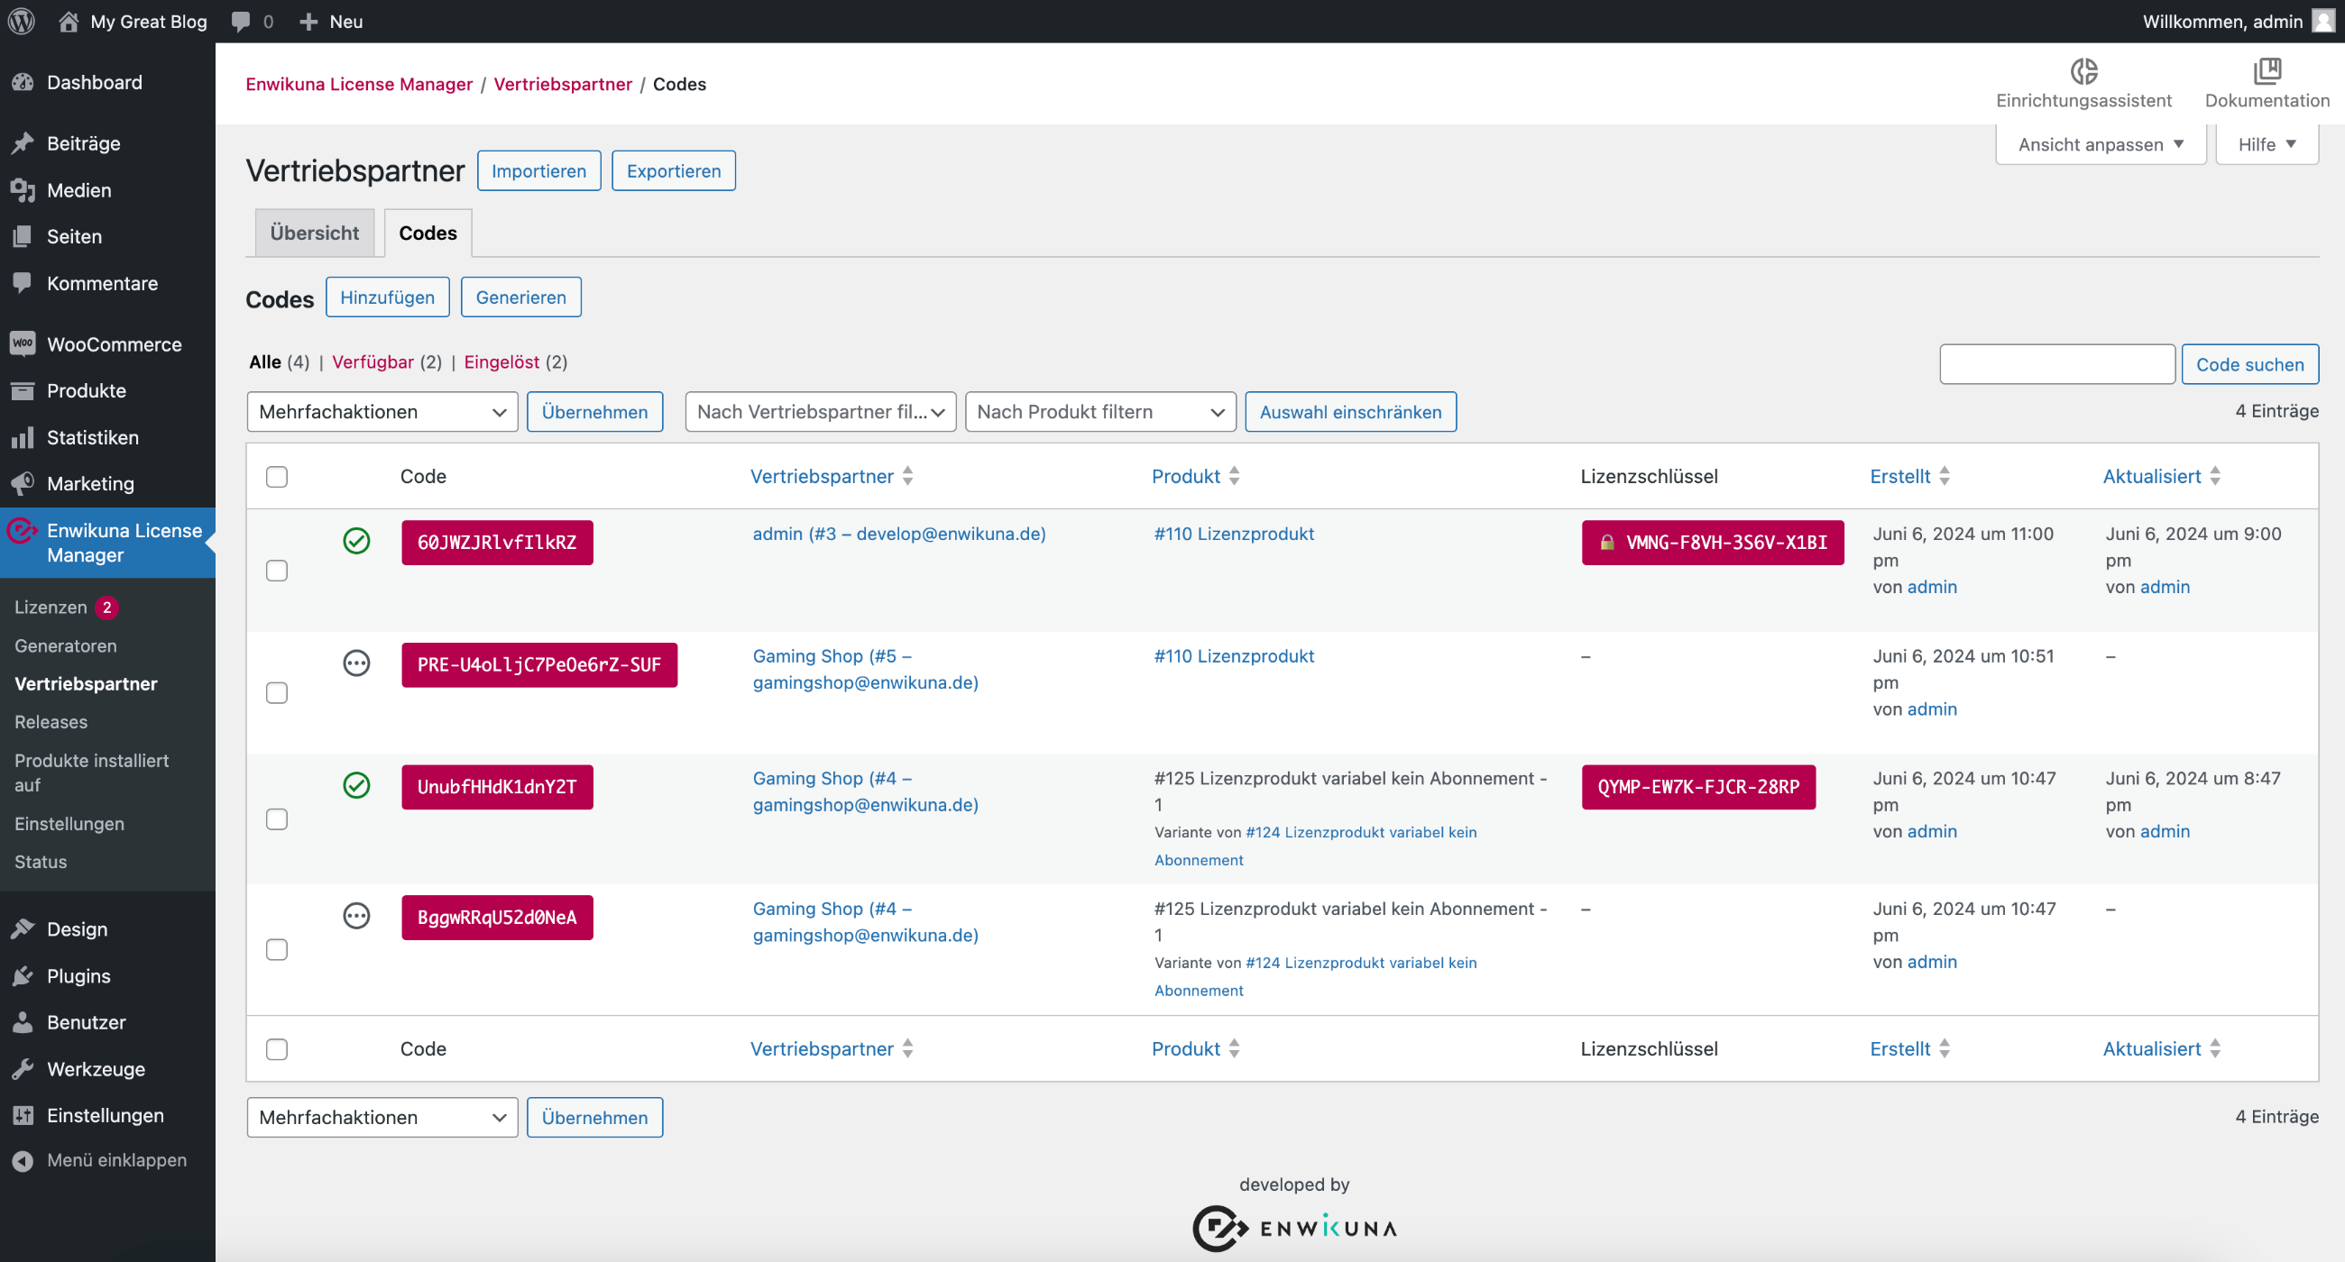The width and height of the screenshot is (2345, 1262).
Task: Toggle the select-all checkbox in table header
Action: 277,476
